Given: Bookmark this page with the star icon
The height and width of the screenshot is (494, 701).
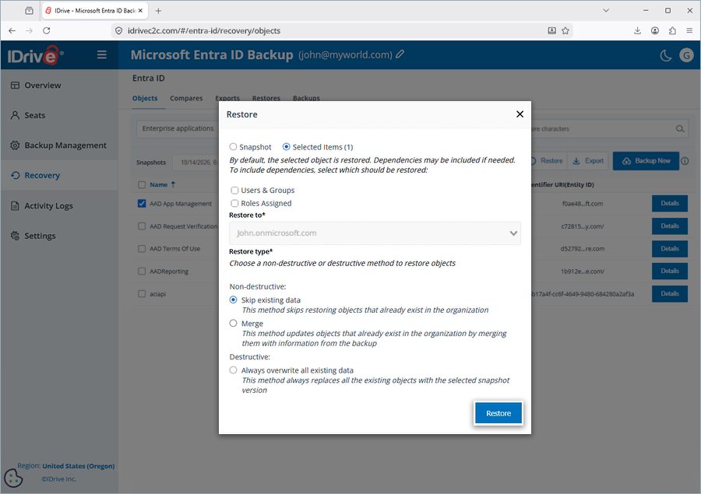Looking at the screenshot, I should 565,30.
